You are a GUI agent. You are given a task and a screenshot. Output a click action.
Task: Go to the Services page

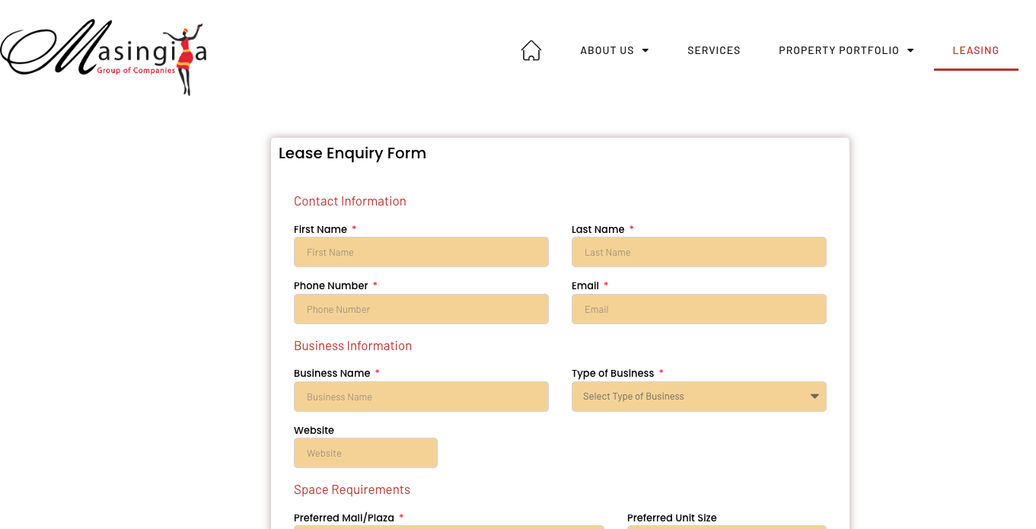click(713, 50)
